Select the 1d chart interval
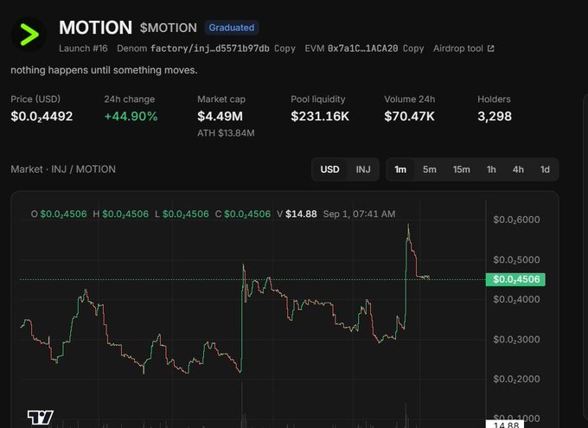This screenshot has height=428, width=588. tap(545, 169)
